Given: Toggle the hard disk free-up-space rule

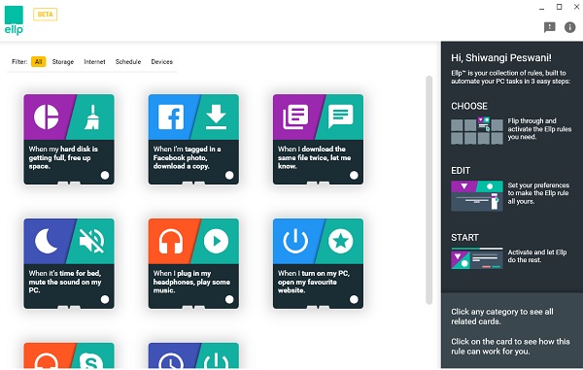Looking at the screenshot, I should (105, 176).
